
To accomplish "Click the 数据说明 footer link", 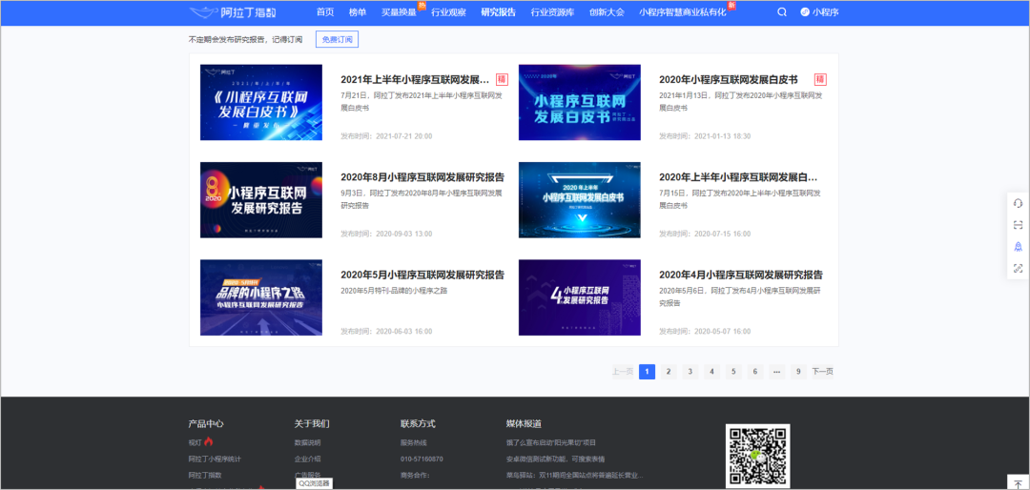I will click(307, 442).
